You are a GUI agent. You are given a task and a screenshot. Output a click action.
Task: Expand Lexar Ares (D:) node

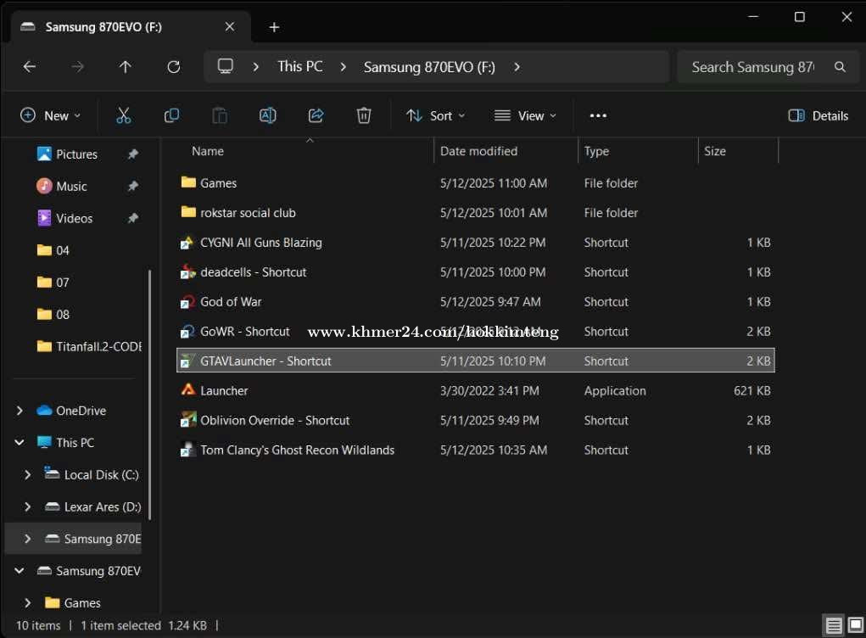pyautogui.click(x=28, y=506)
